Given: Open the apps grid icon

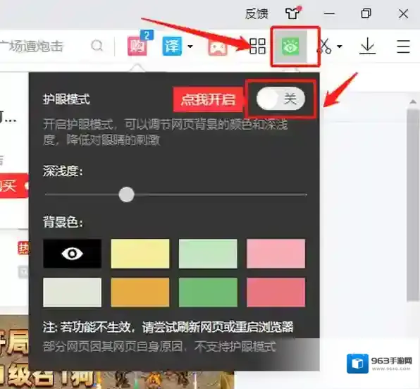Looking at the screenshot, I should (x=257, y=46).
